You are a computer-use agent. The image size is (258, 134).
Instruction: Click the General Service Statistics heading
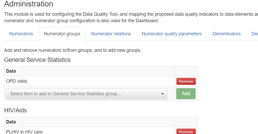pyautogui.click(x=37, y=60)
